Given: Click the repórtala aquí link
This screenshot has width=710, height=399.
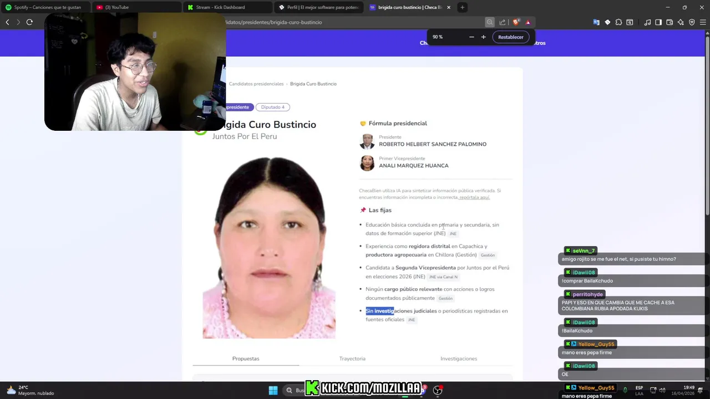Looking at the screenshot, I should coord(475,197).
